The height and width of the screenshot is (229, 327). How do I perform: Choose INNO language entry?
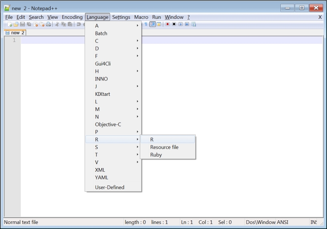tap(113, 79)
